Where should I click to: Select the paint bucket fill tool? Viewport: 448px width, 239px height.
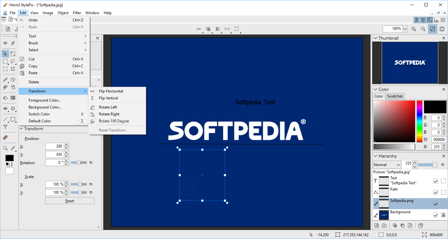tap(5, 98)
